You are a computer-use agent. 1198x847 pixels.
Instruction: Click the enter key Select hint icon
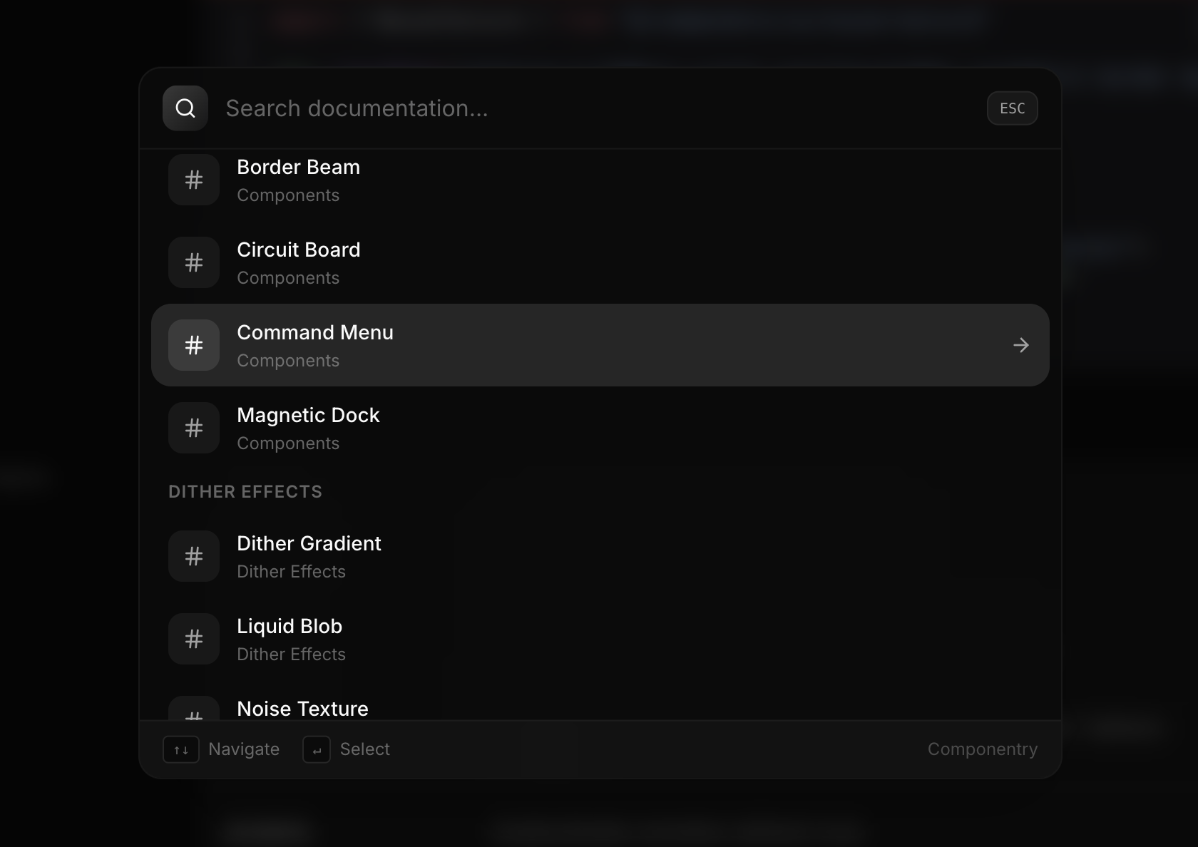point(317,749)
